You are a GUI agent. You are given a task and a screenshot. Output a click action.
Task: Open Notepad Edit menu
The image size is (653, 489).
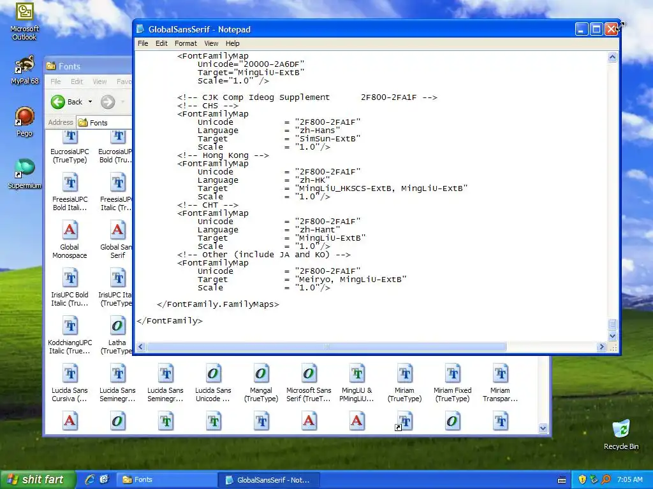click(161, 43)
